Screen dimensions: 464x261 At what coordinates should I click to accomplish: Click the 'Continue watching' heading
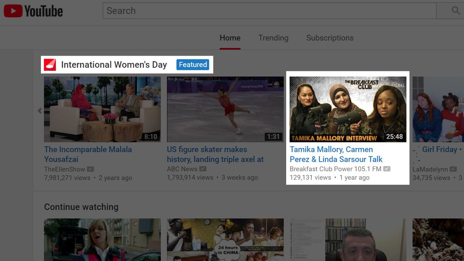point(81,207)
